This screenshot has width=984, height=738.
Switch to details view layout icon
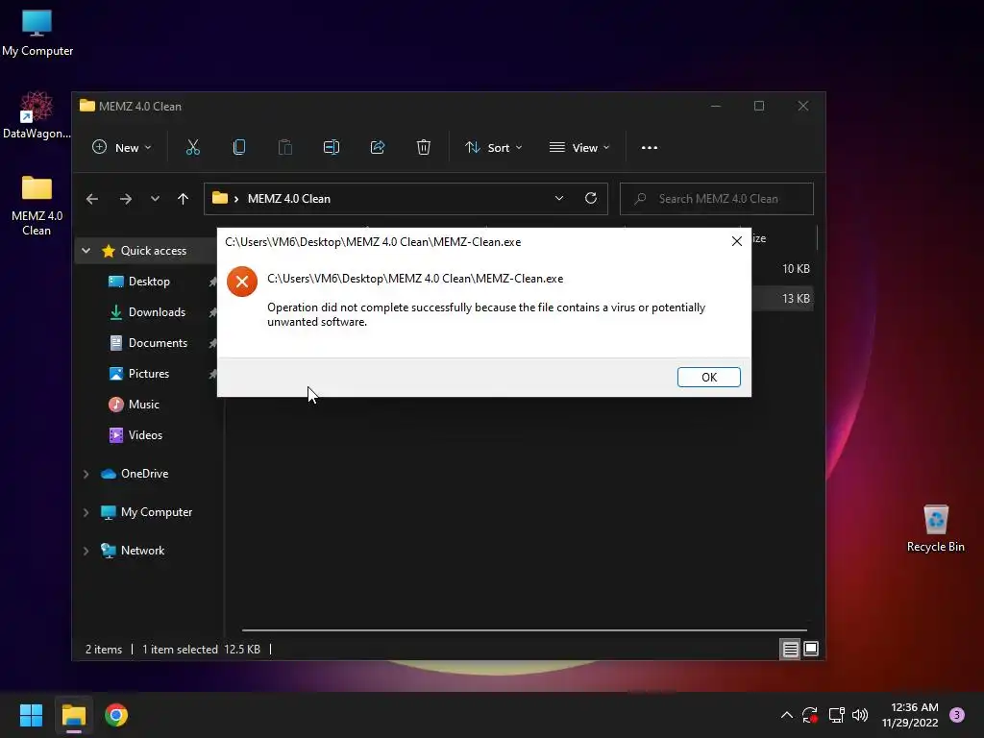(790, 649)
